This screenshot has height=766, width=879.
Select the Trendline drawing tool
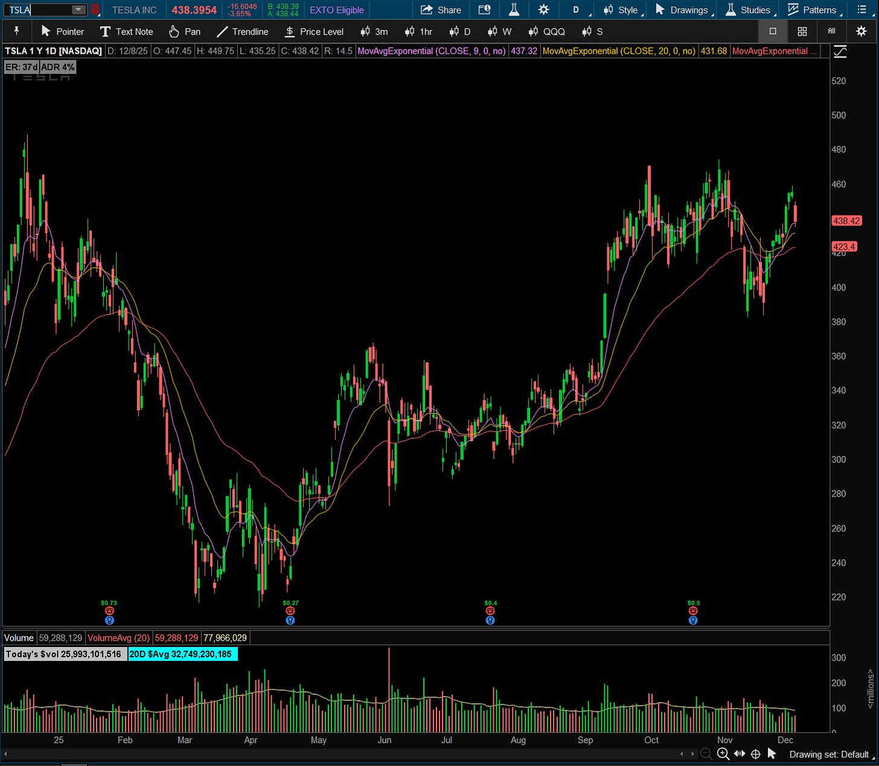(242, 31)
